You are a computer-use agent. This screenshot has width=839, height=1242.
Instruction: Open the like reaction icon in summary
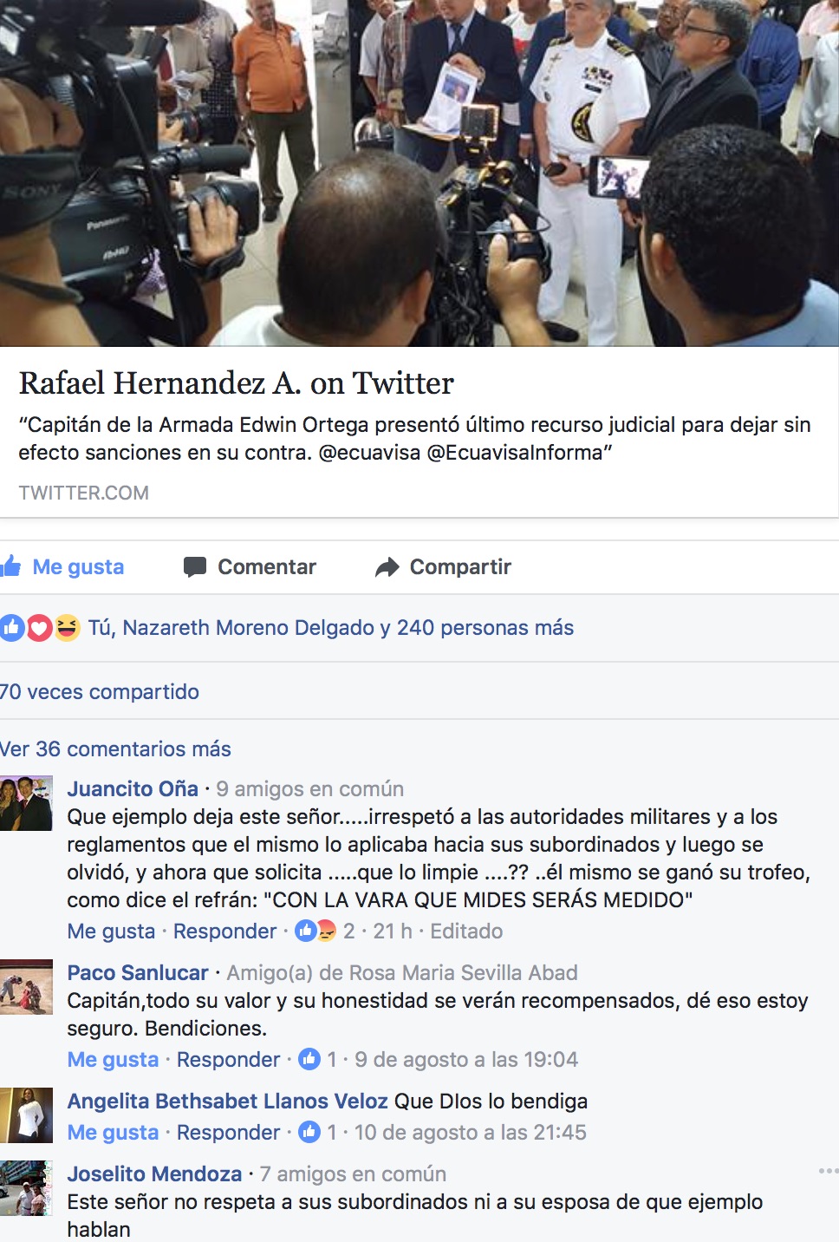[x=11, y=627]
